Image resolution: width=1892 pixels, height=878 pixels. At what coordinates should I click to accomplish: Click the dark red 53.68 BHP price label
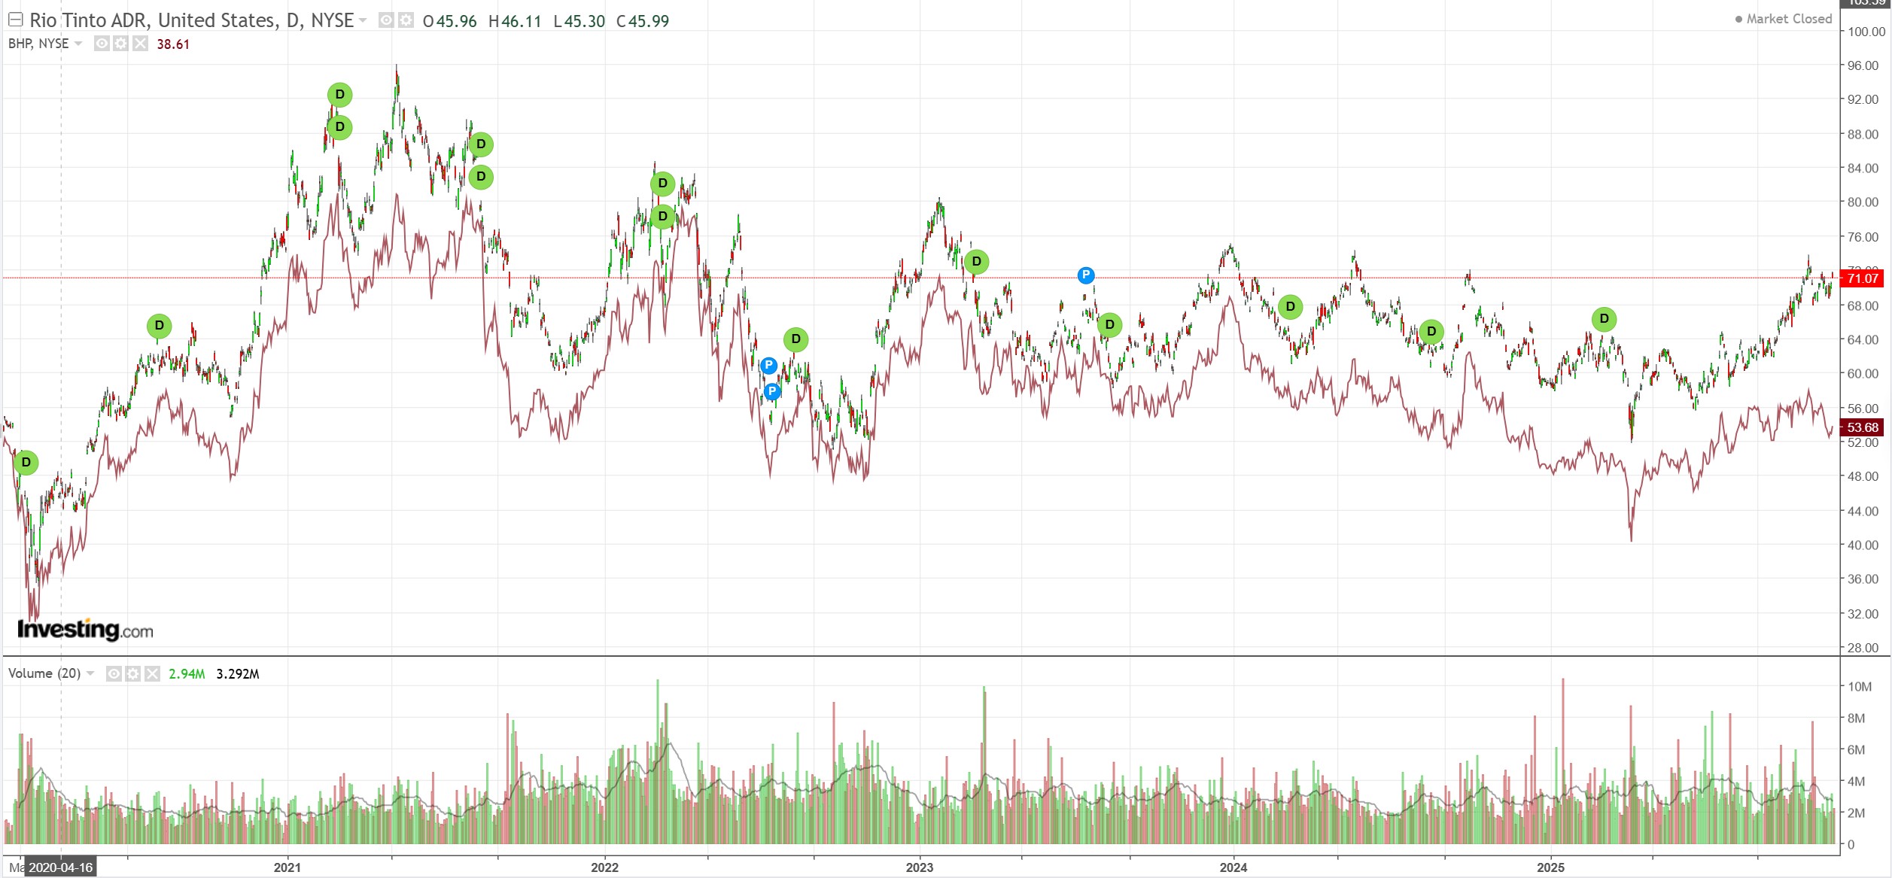pyautogui.click(x=1862, y=427)
